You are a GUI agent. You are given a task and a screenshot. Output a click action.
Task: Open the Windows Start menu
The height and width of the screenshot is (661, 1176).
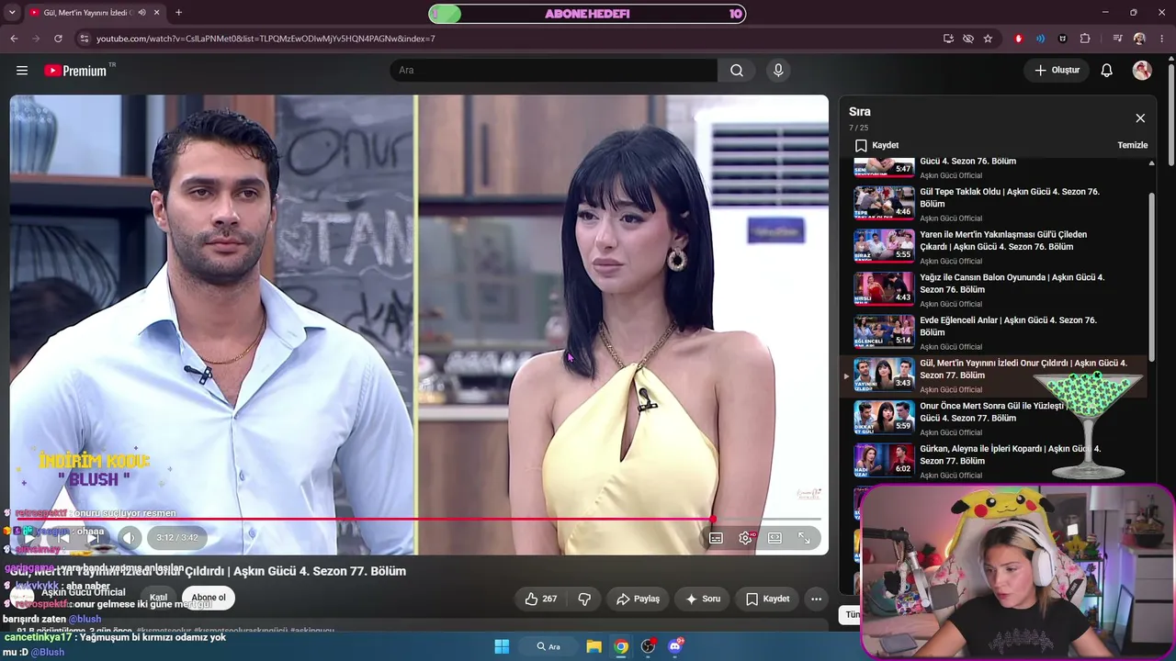502,646
